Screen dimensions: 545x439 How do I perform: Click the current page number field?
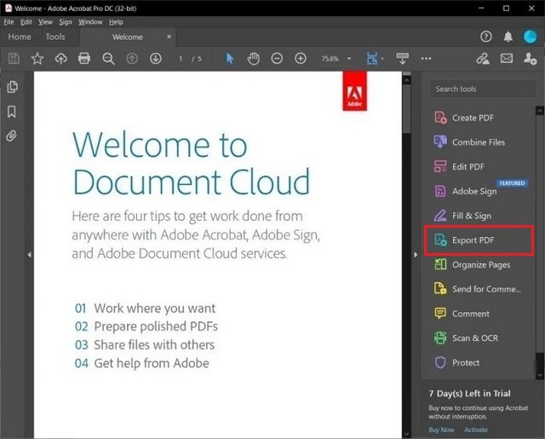[181, 59]
